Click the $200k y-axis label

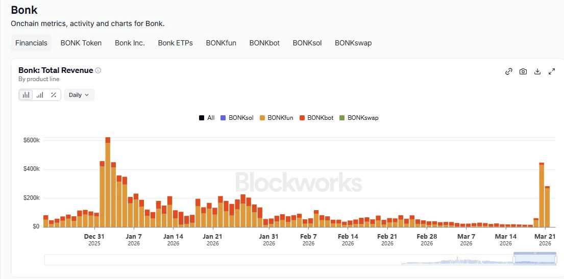32,198
